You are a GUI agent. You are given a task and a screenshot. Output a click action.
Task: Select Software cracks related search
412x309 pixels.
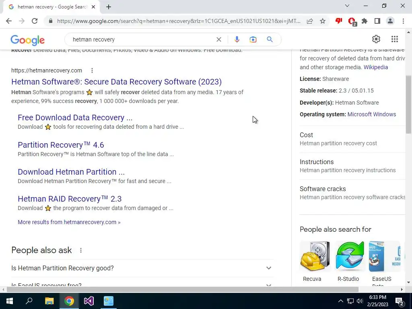352,193
